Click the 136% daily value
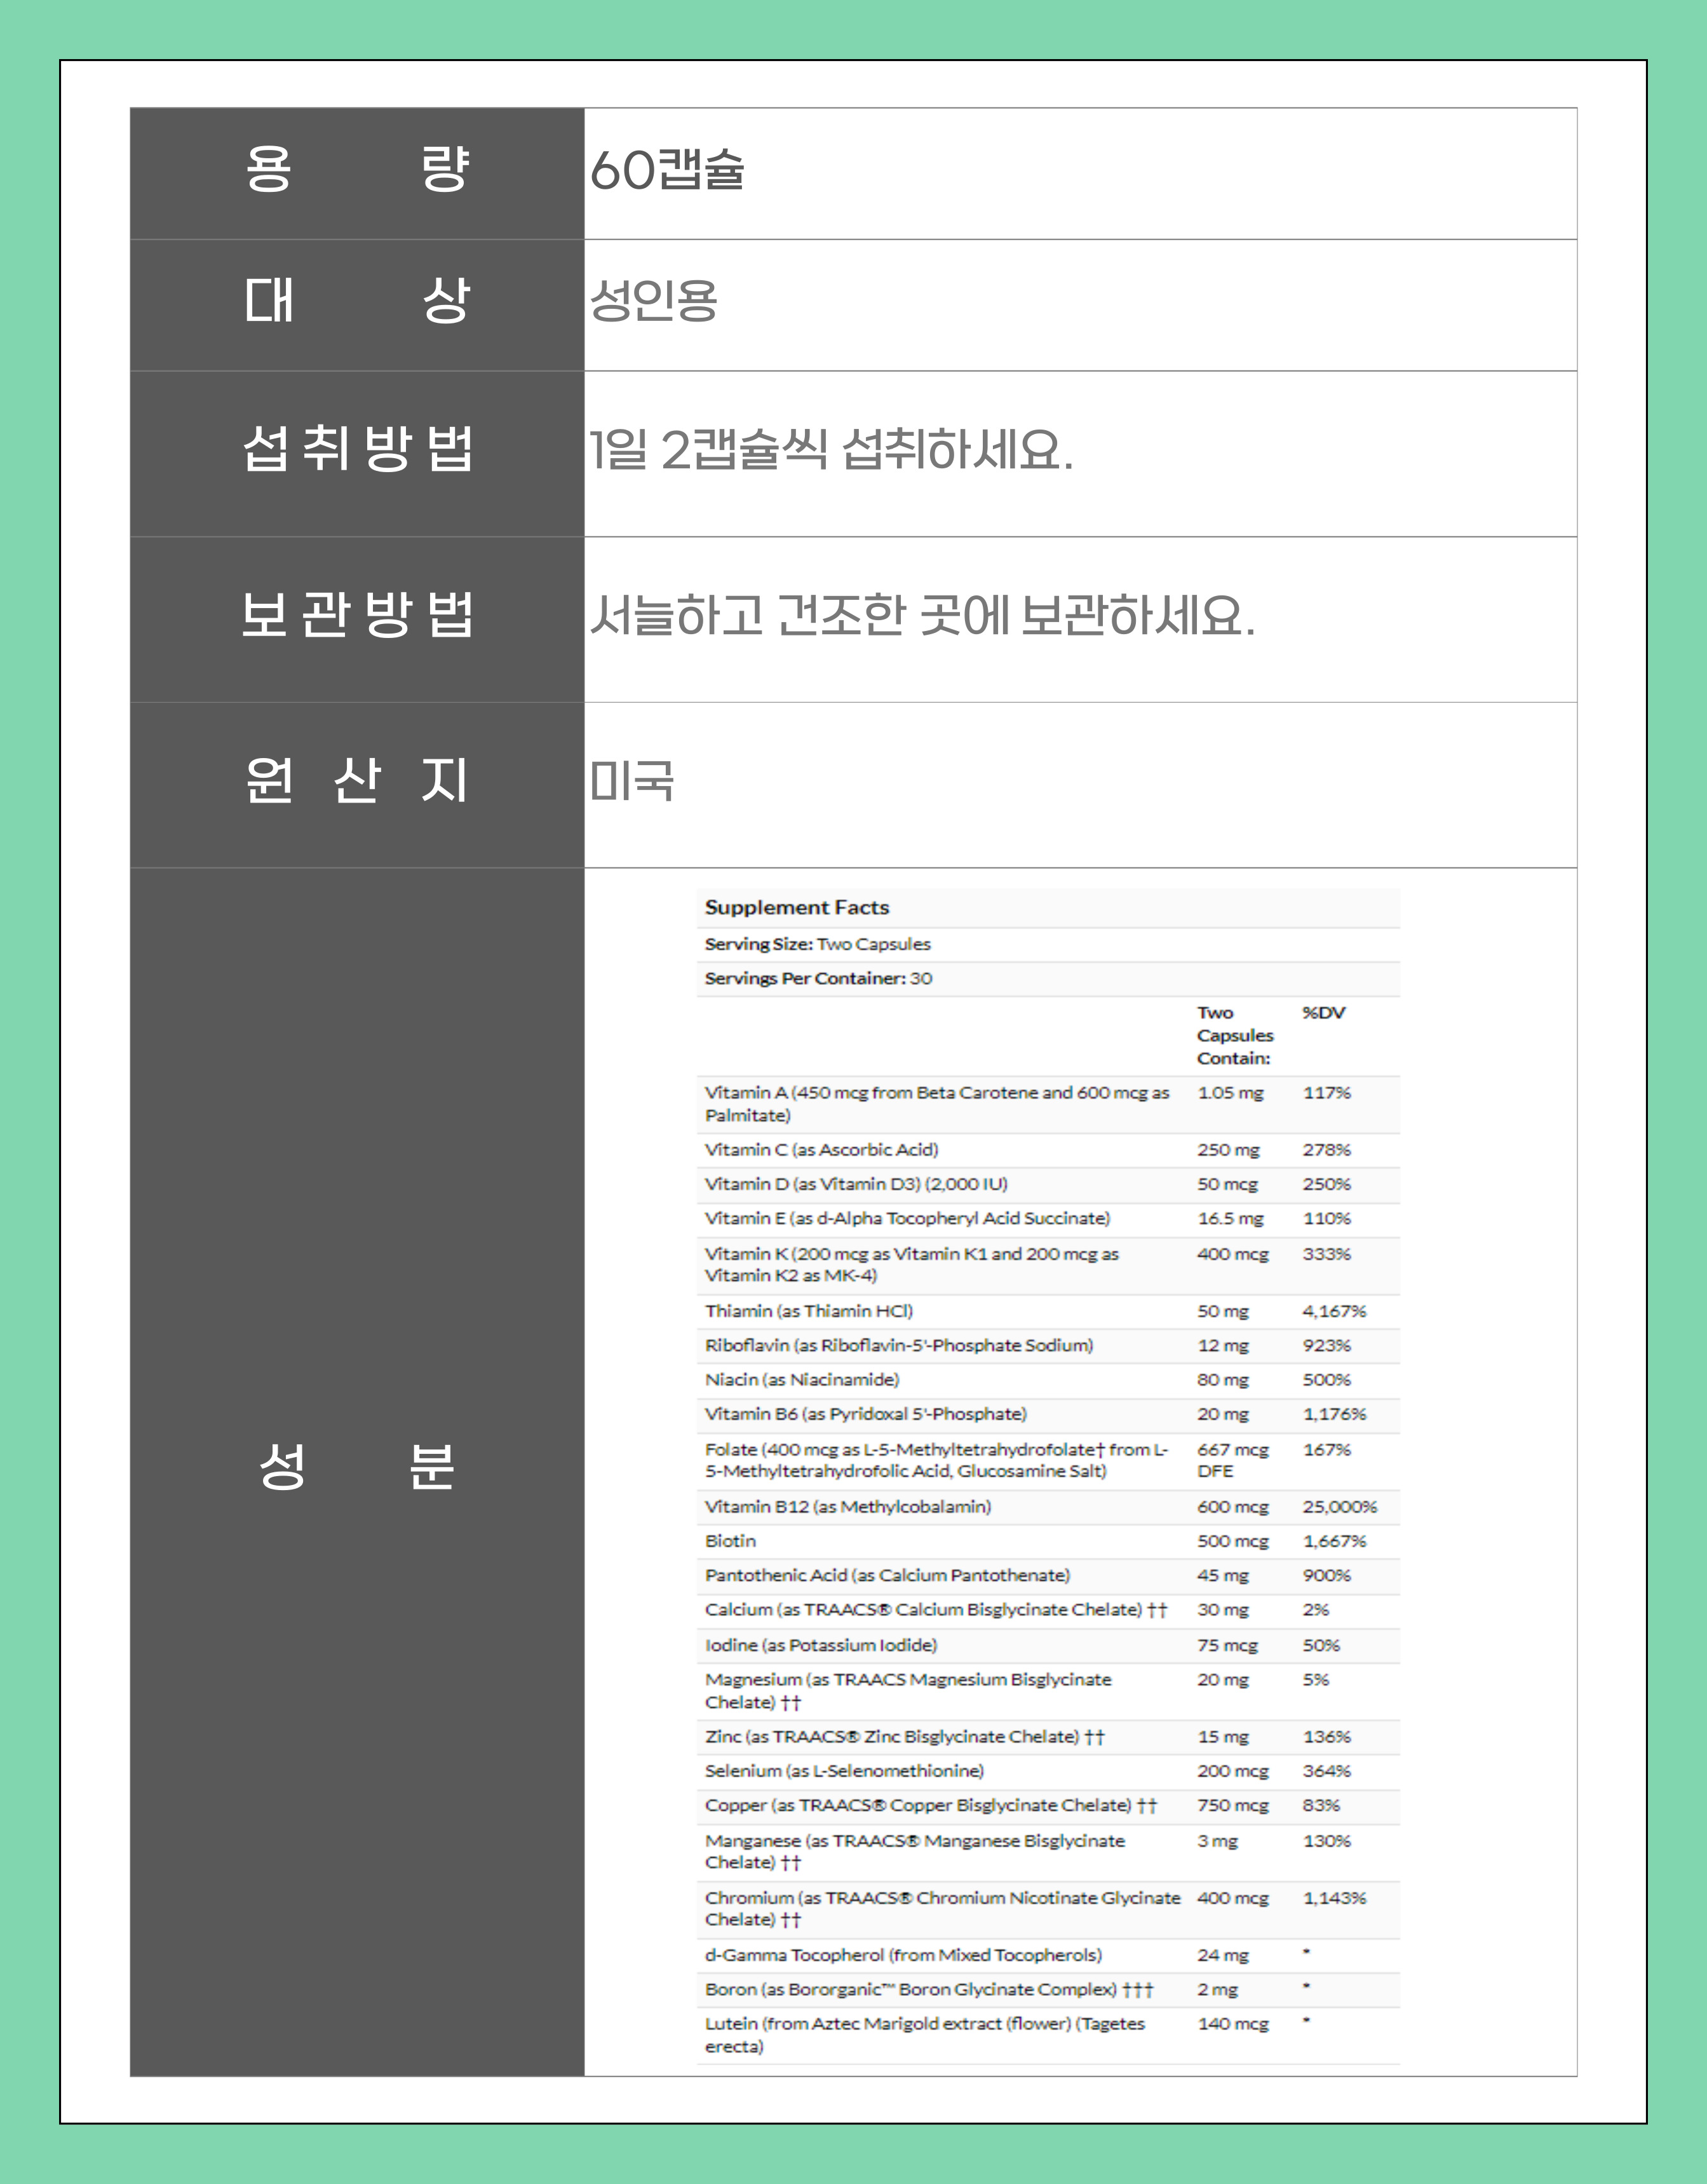Image resolution: width=1707 pixels, height=2184 pixels. pyautogui.click(x=1326, y=1737)
